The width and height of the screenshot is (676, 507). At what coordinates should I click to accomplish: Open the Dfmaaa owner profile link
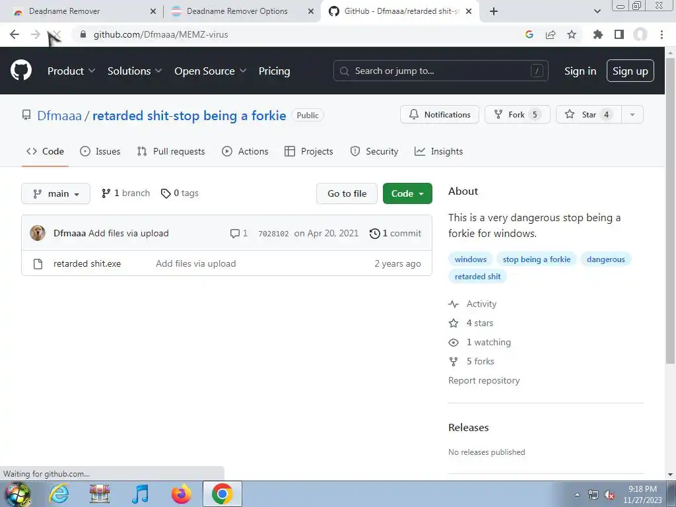[x=59, y=116]
